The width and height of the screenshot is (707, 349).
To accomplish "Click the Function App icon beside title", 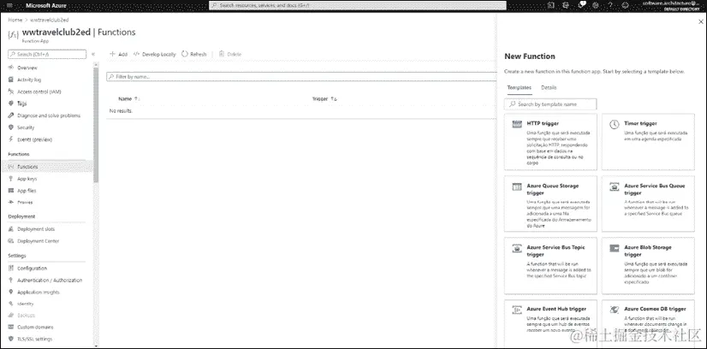I will [x=14, y=35].
